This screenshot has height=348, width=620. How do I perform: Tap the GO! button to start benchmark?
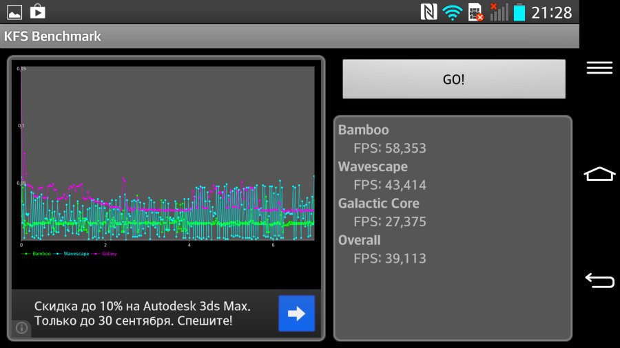coord(454,79)
